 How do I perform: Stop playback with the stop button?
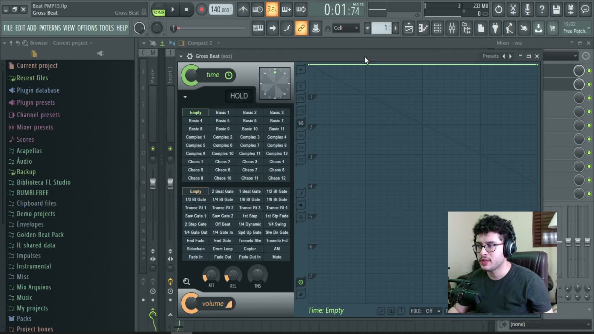pos(186,10)
